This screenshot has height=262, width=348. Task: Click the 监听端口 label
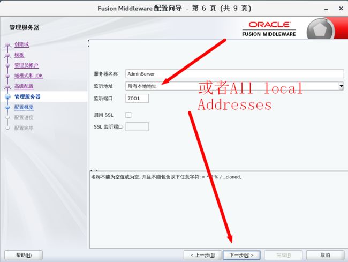tap(103, 99)
